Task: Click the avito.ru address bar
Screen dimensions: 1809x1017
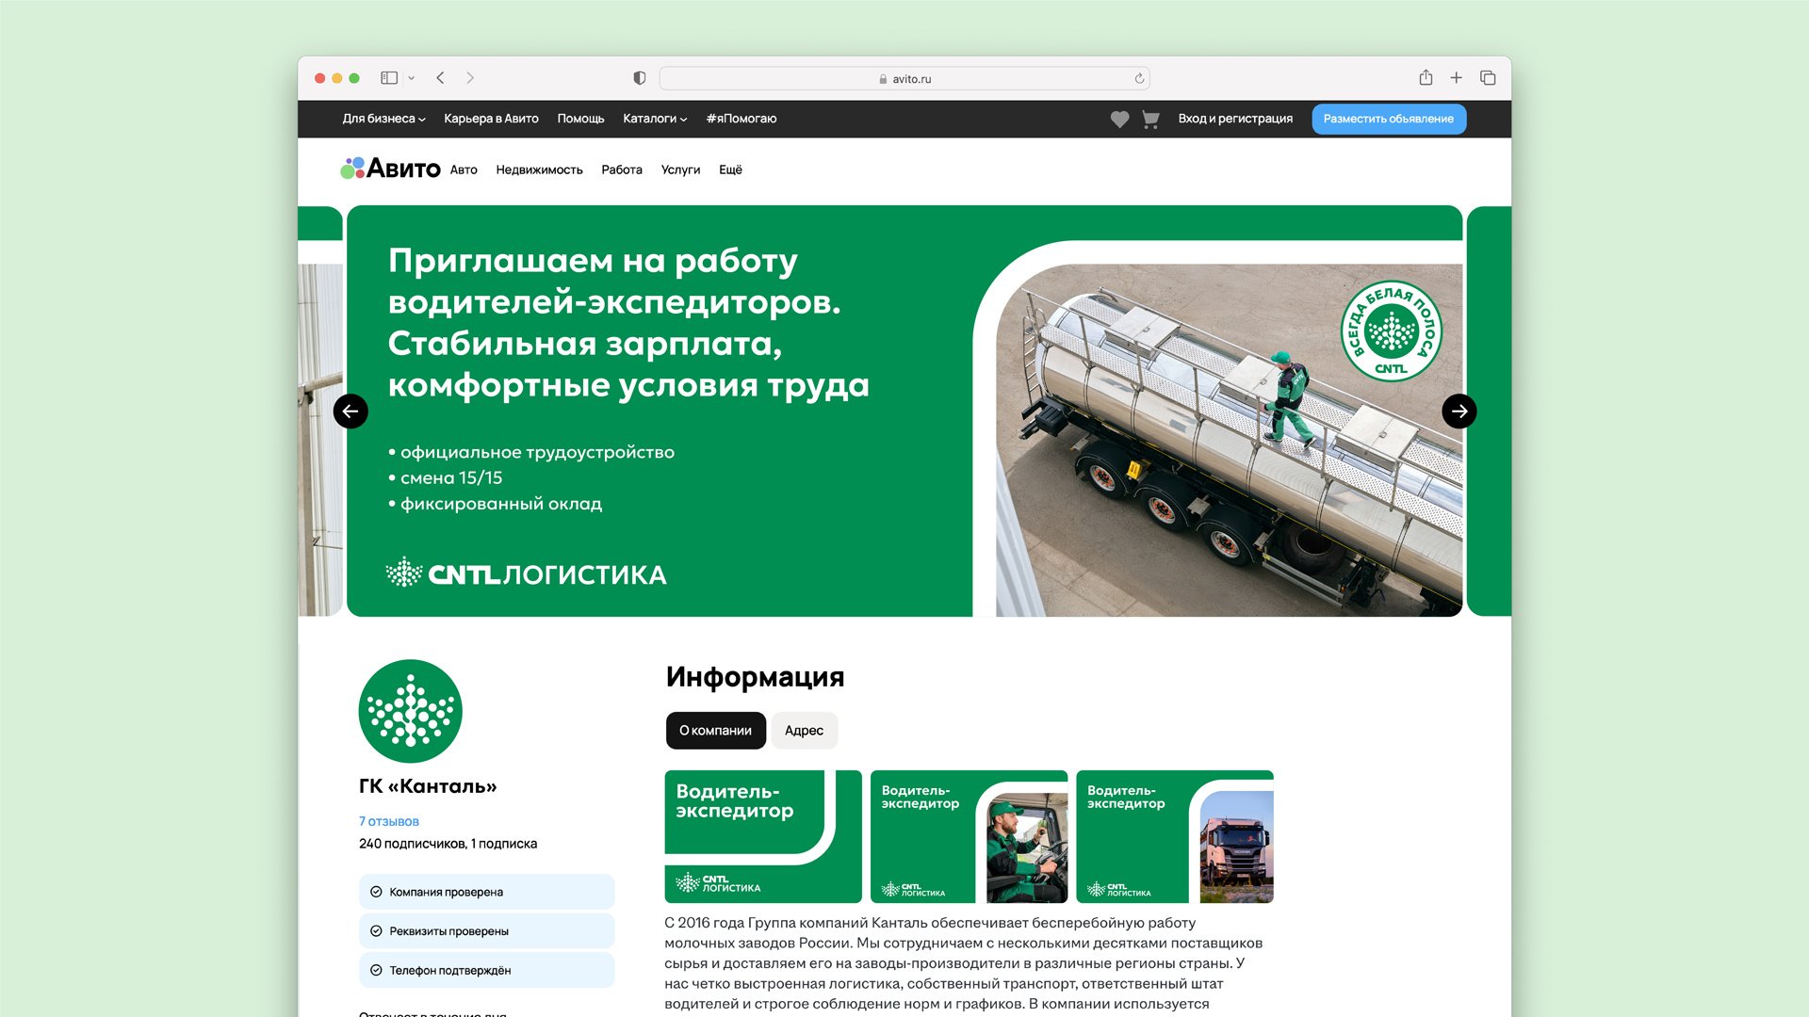Action: [904, 78]
